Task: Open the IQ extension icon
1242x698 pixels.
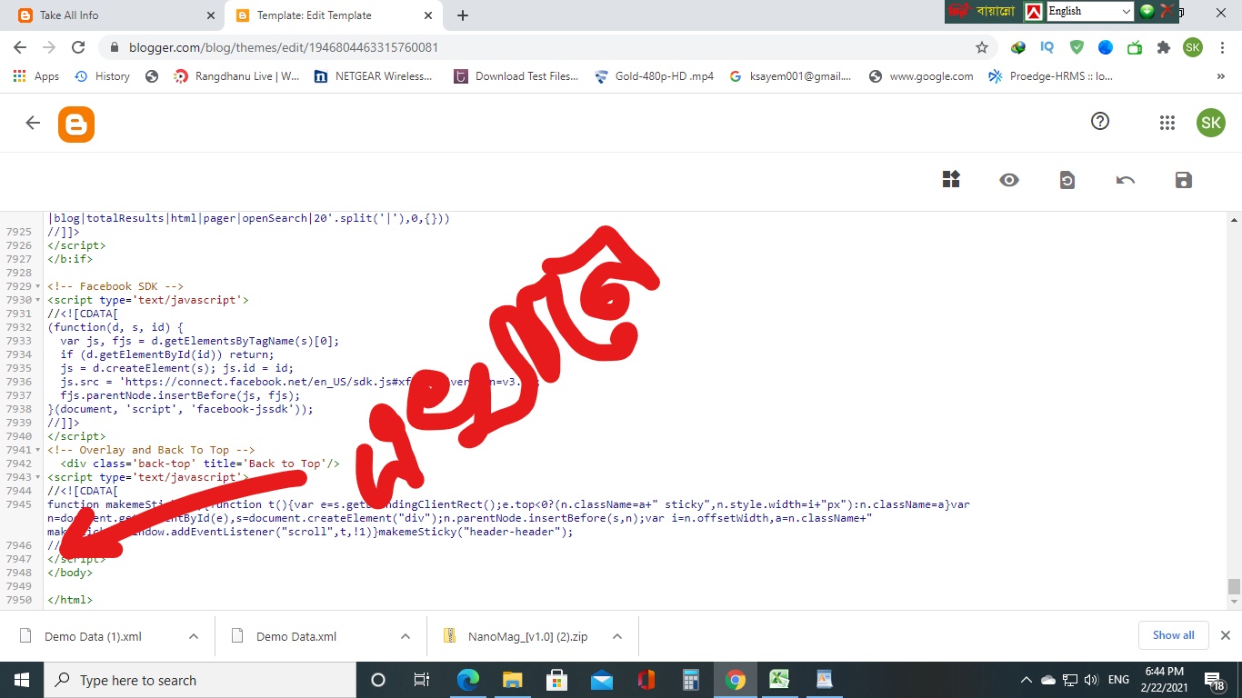Action: point(1047,47)
